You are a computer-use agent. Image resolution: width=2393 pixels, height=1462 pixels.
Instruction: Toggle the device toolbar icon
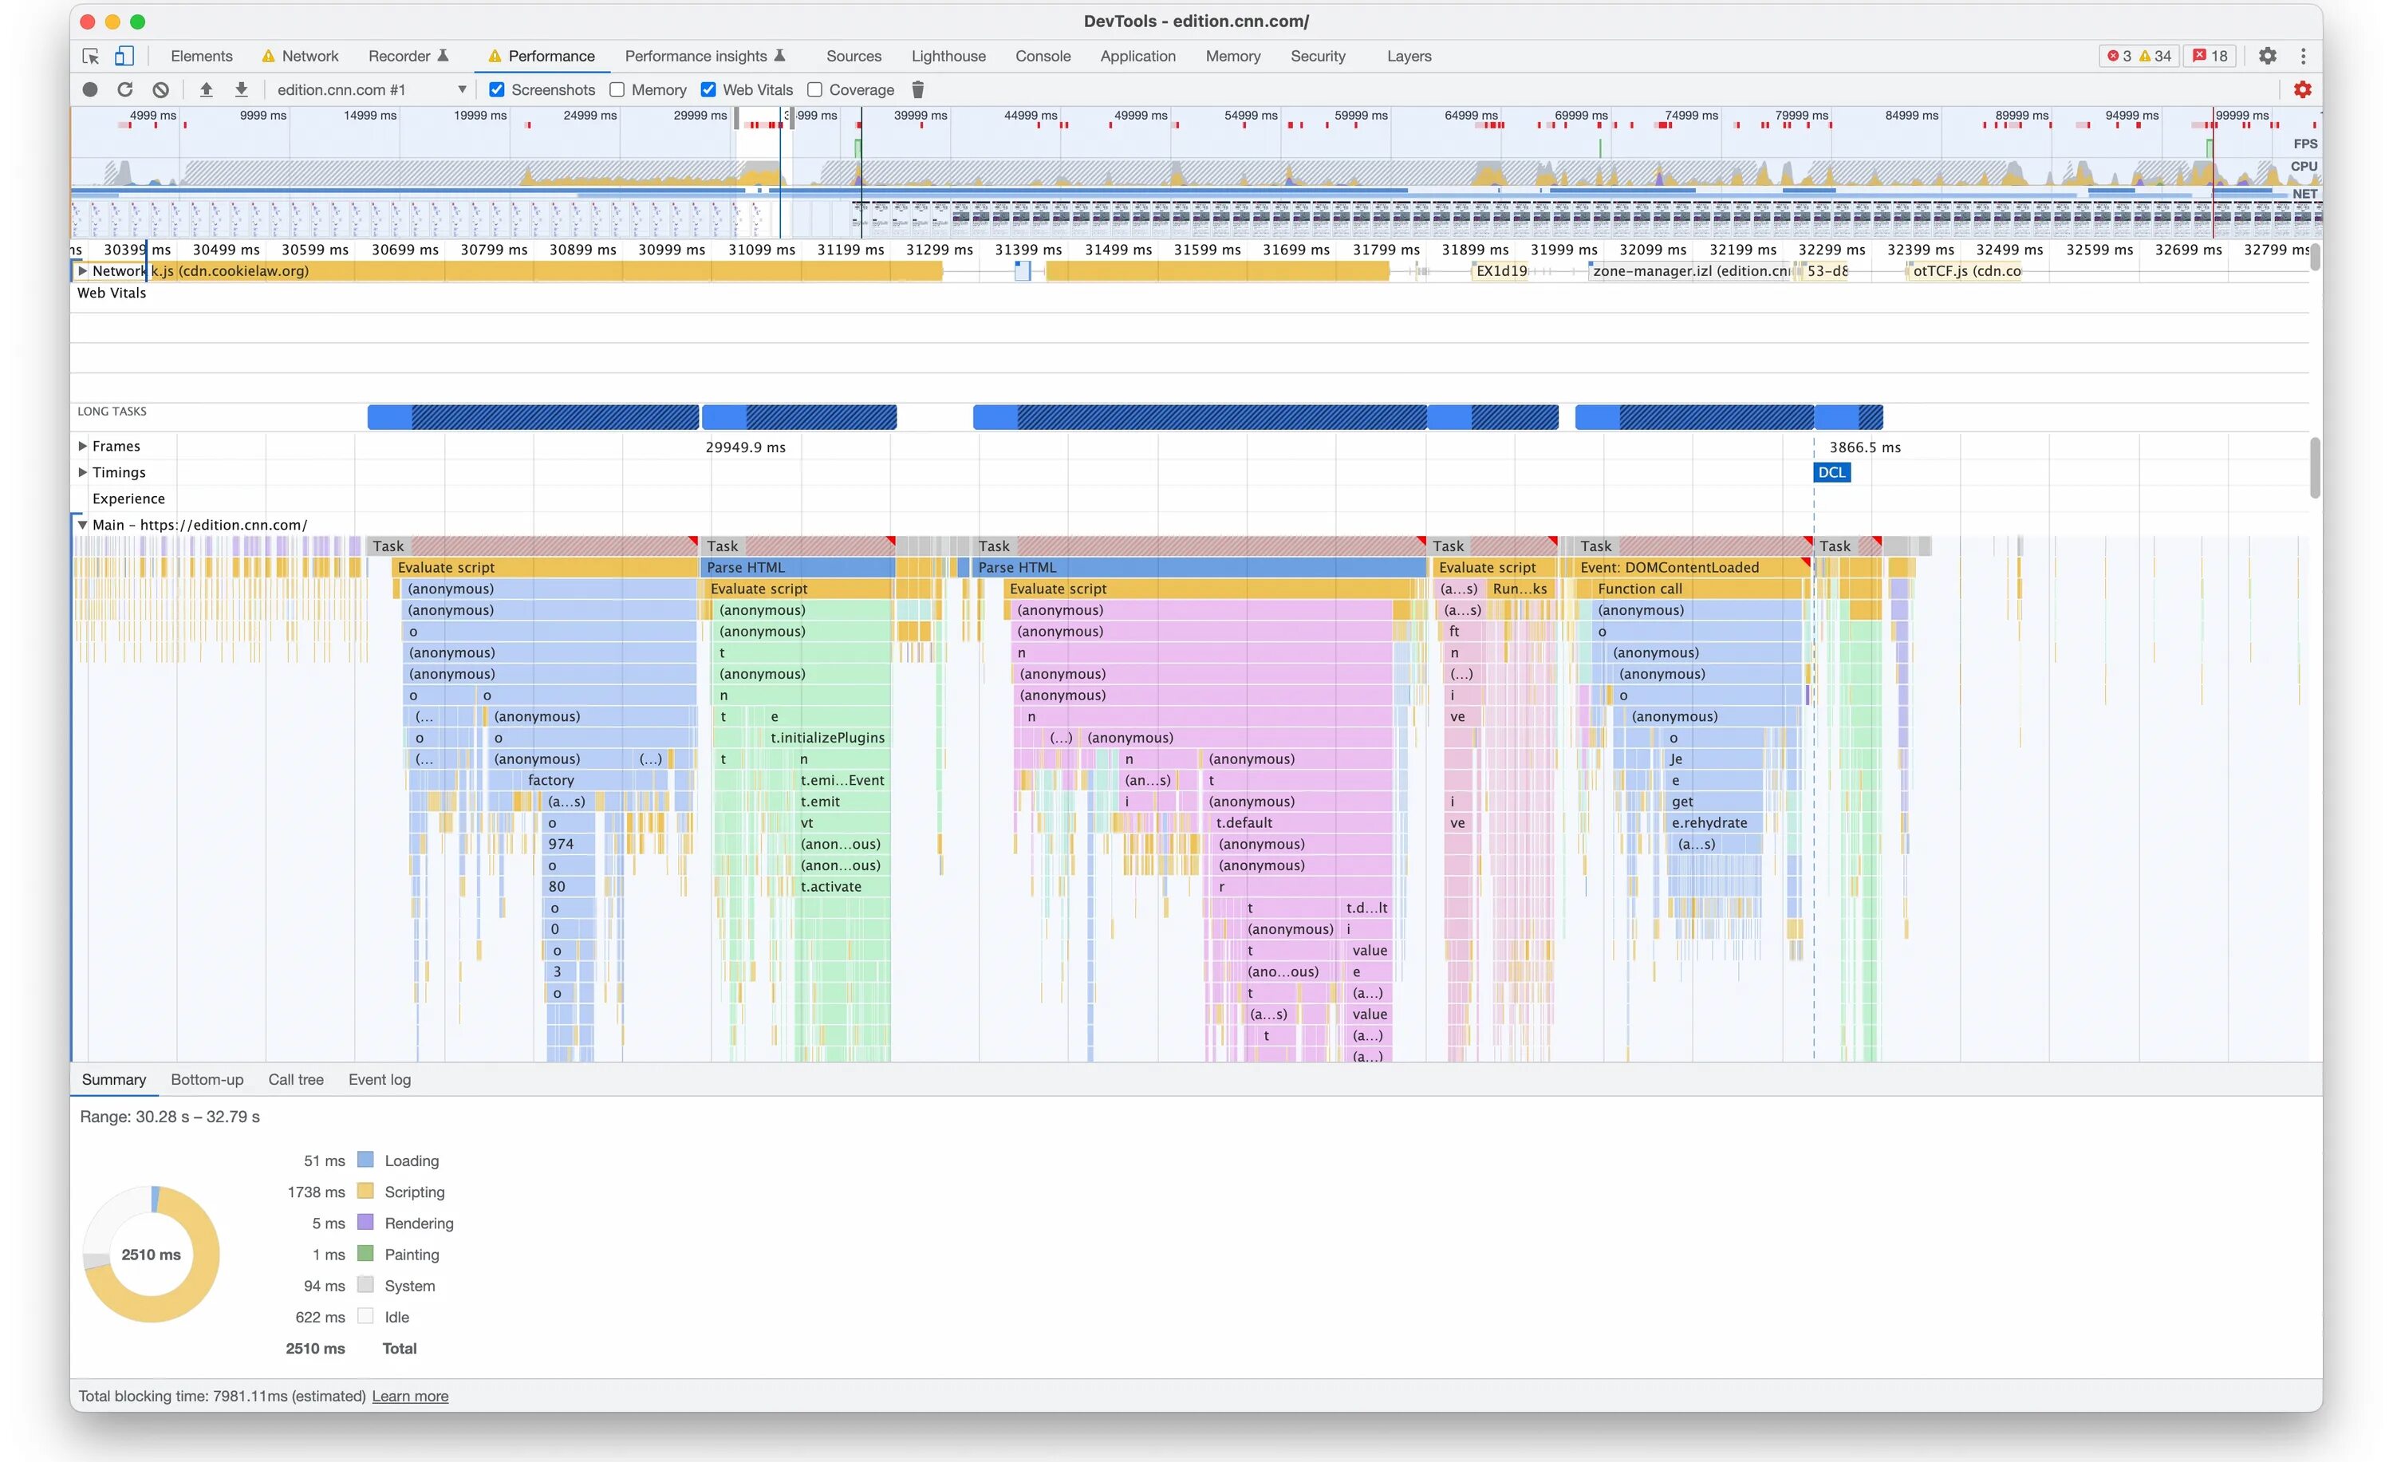coord(124,57)
